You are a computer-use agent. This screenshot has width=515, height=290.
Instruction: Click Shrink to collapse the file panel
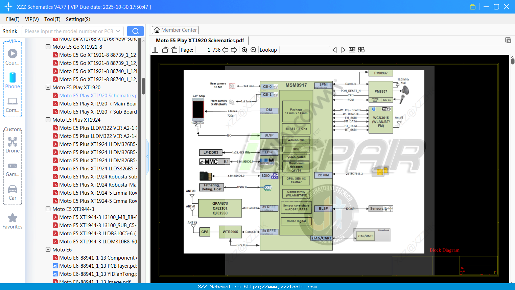click(x=10, y=31)
